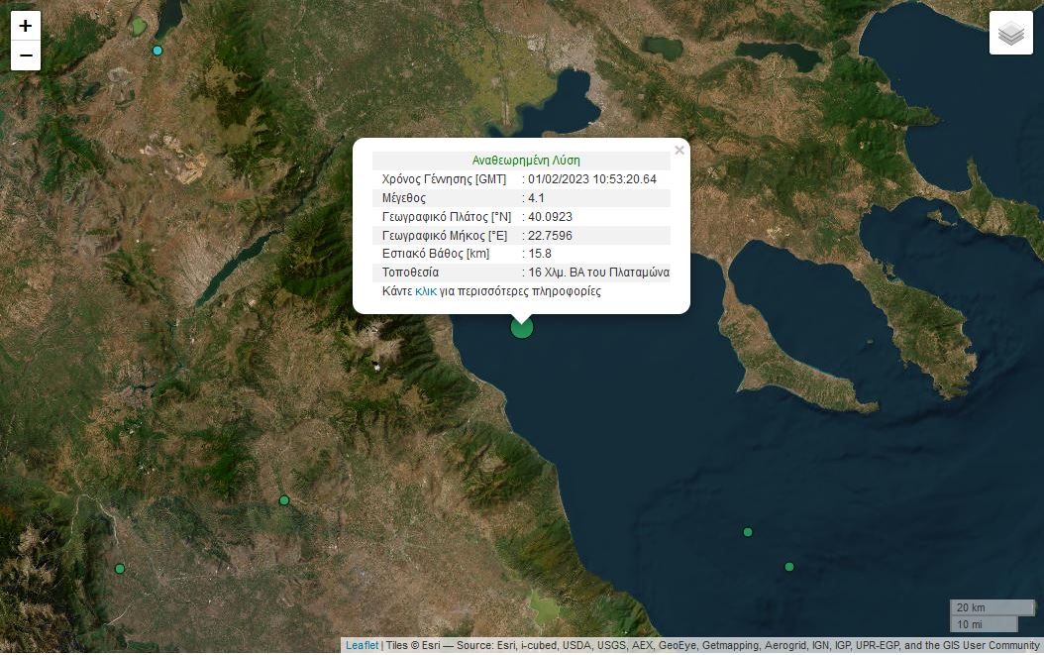Select the green marker at far-left map edge
Screen dimensions: 1044x655
point(120,569)
